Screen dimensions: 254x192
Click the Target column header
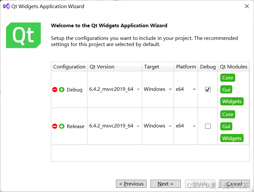158,67
